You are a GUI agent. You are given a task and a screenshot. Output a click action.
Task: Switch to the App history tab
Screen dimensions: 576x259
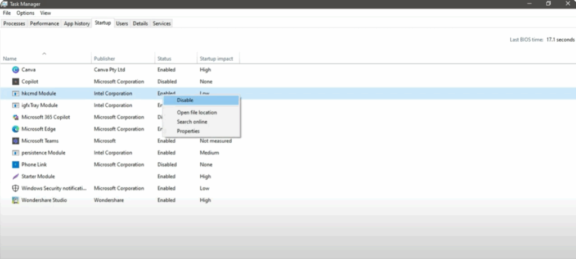76,24
